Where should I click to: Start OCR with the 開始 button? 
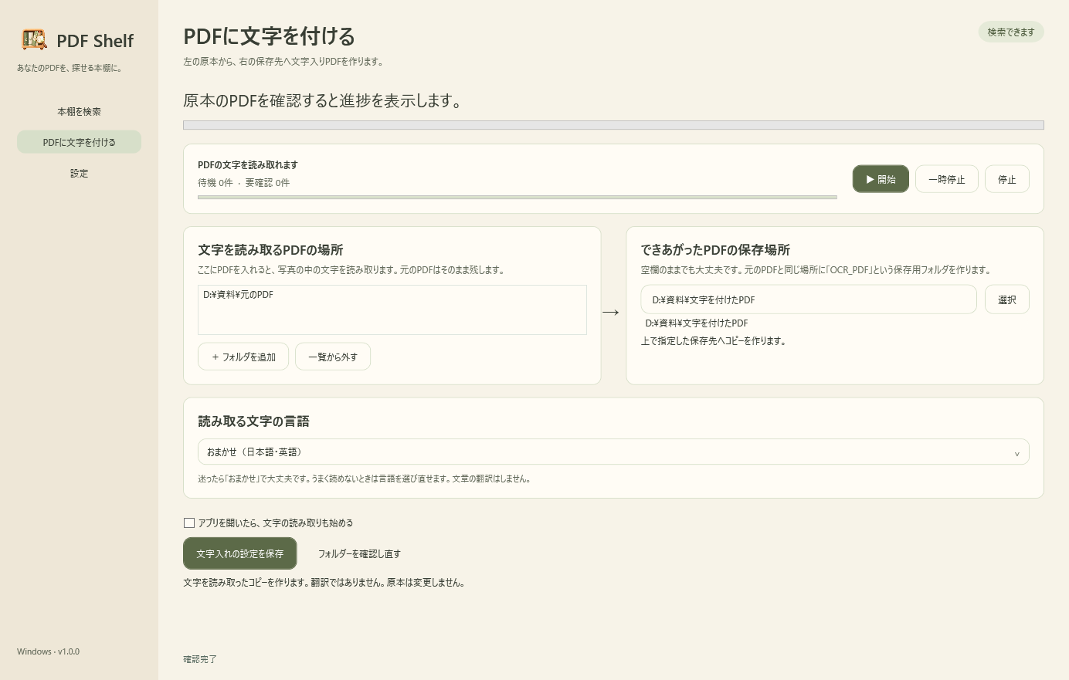click(881, 179)
